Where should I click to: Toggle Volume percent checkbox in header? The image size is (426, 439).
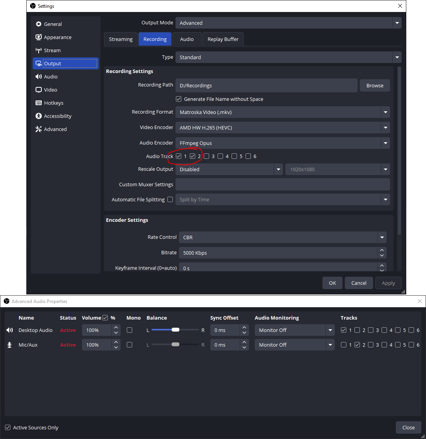tap(105, 318)
